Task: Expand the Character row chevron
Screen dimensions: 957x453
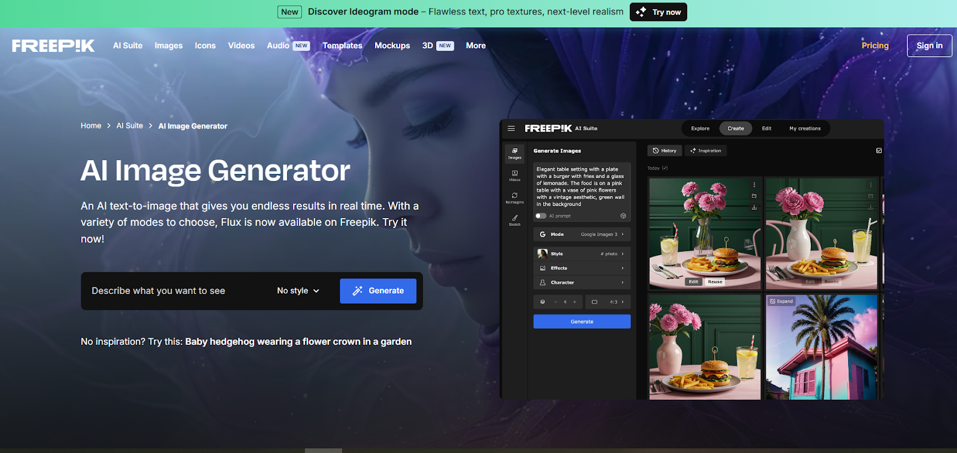Action: (623, 283)
